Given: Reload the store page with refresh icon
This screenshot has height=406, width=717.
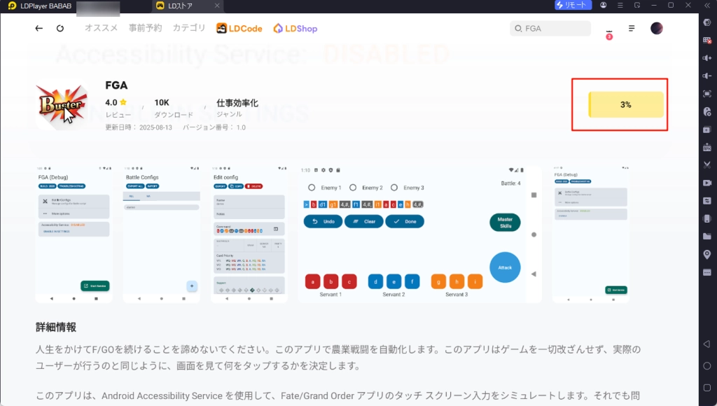Looking at the screenshot, I should pos(60,28).
